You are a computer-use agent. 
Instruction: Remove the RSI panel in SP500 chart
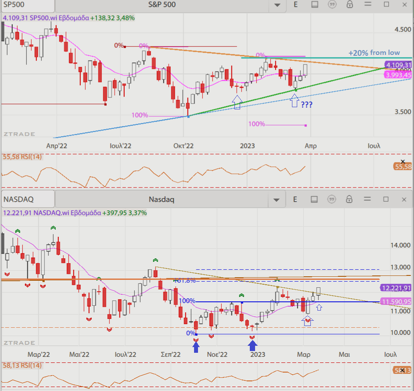coord(403,161)
